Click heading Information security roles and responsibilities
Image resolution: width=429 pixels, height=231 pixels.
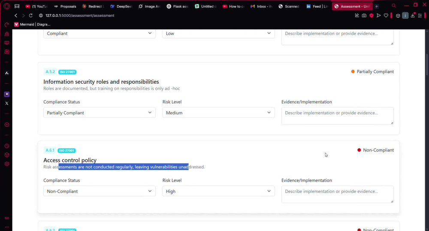pos(101,82)
